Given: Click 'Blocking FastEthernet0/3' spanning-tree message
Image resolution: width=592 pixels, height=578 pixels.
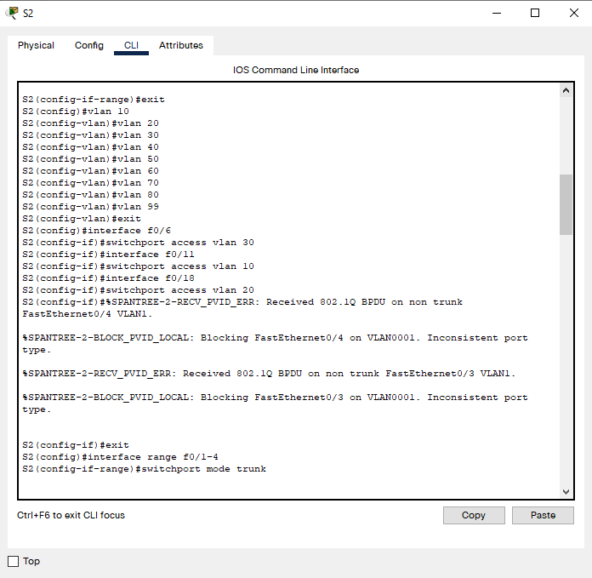Looking at the screenshot, I should [x=275, y=403].
